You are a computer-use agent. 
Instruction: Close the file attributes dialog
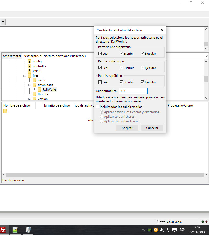click(162, 30)
